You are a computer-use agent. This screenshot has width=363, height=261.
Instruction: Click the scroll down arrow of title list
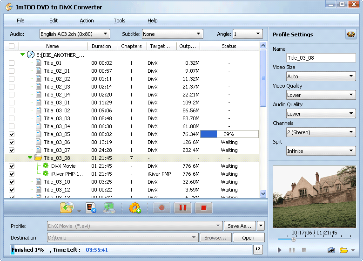pyautogui.click(x=263, y=193)
